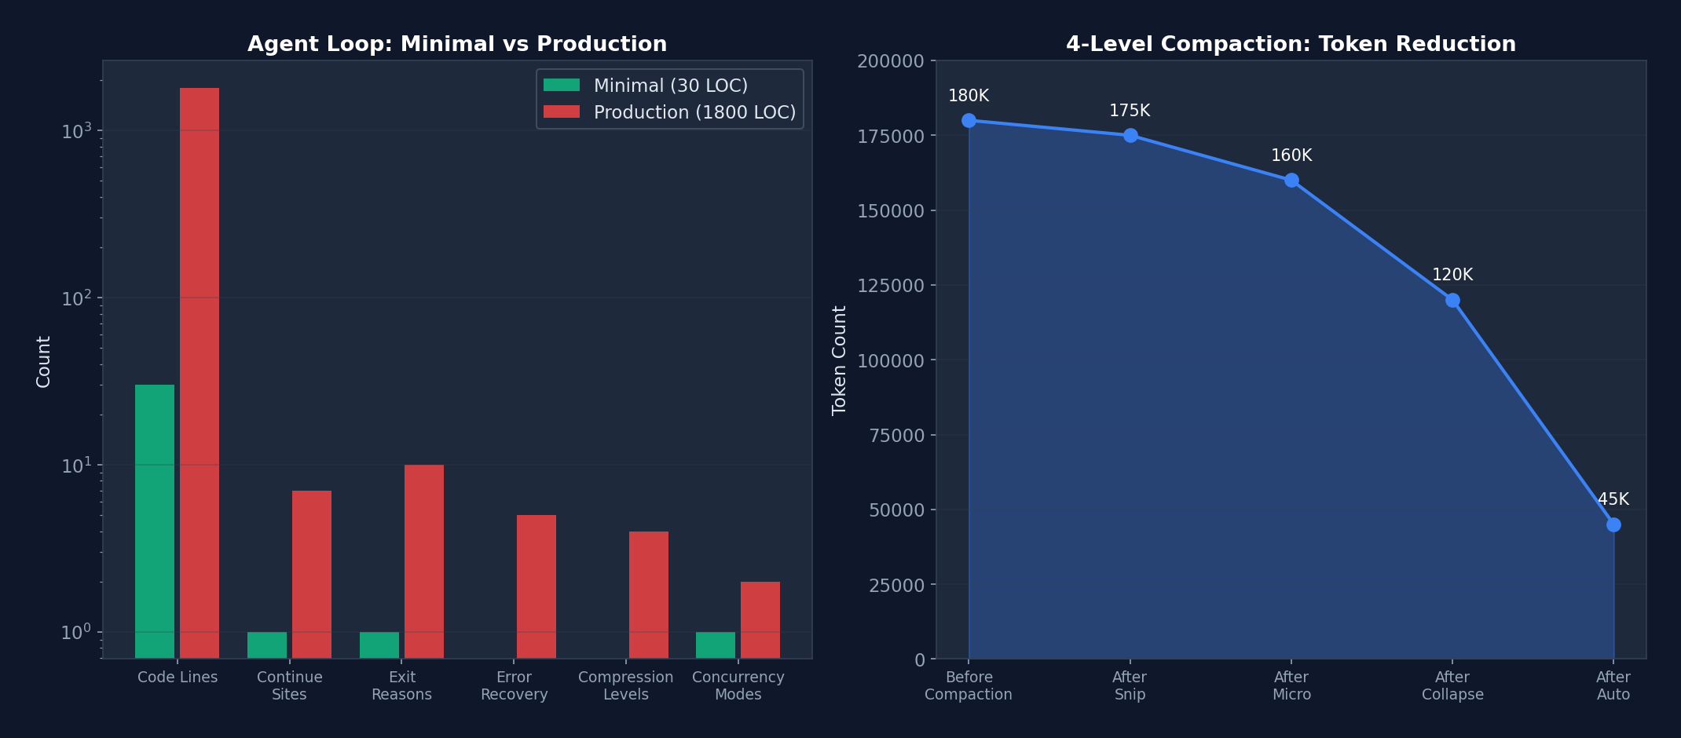The width and height of the screenshot is (1681, 738).
Task: Select the legend entry 'Minimal (30 LOC)'
Action: pos(671,86)
